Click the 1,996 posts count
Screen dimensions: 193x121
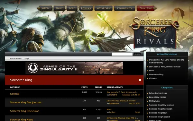(x=84, y=92)
